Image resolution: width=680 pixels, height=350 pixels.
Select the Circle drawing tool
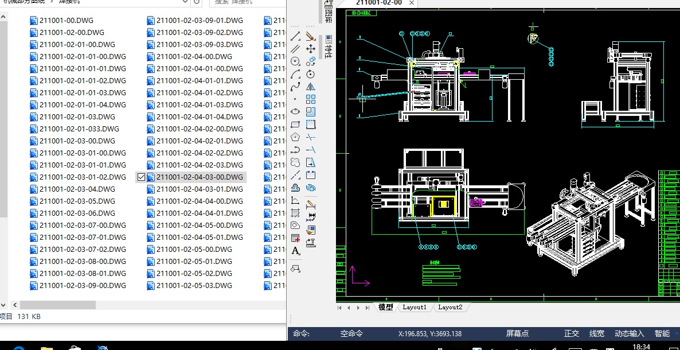pos(295,61)
